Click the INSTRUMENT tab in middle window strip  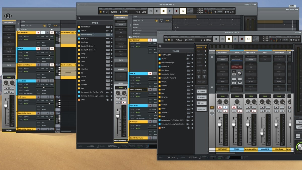[121, 18]
